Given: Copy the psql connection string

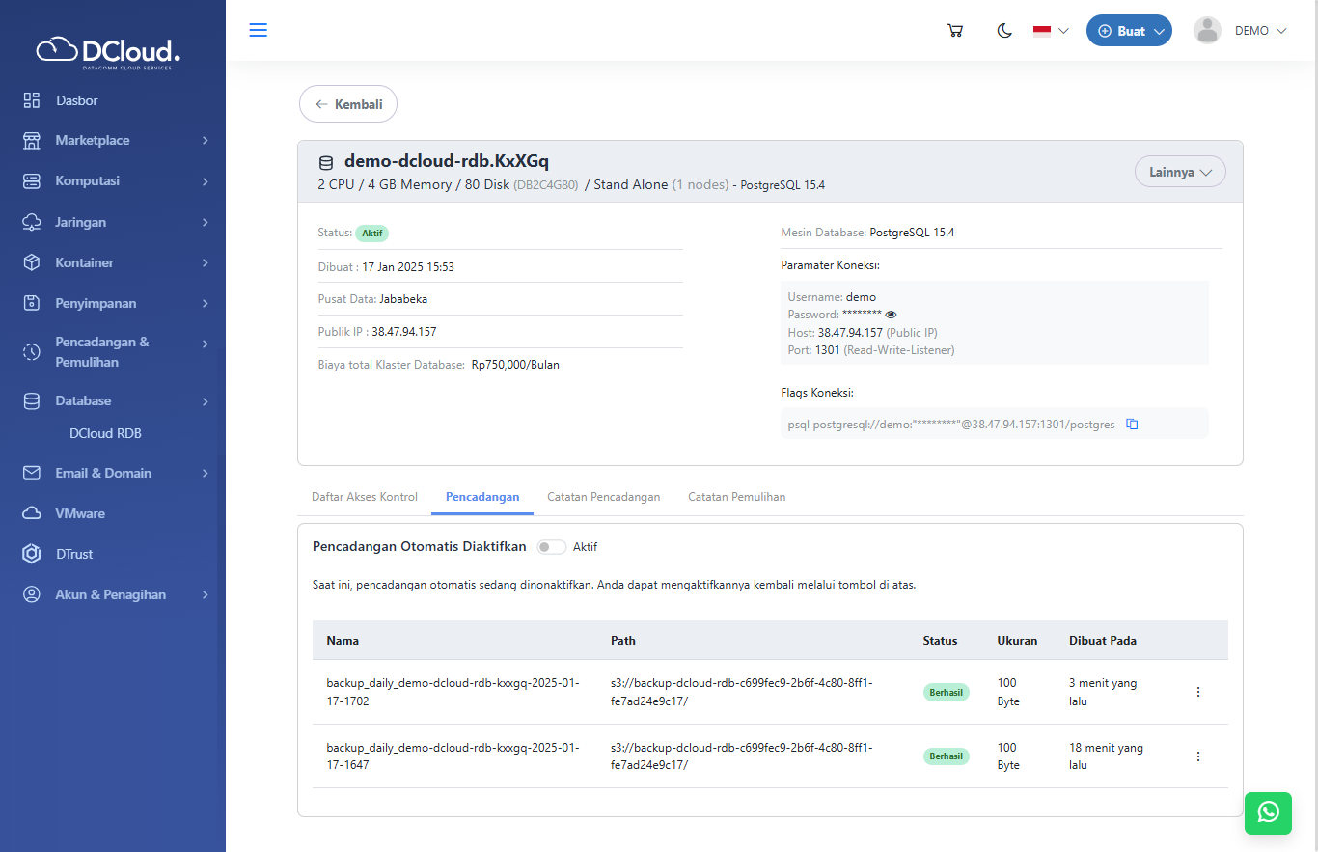Looking at the screenshot, I should coord(1132,424).
